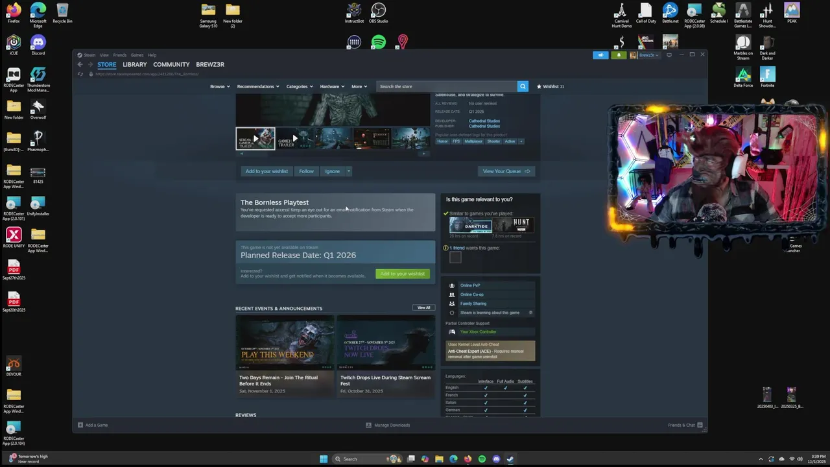Switch to the LIBRARY tab
830x467 pixels.
pos(135,64)
